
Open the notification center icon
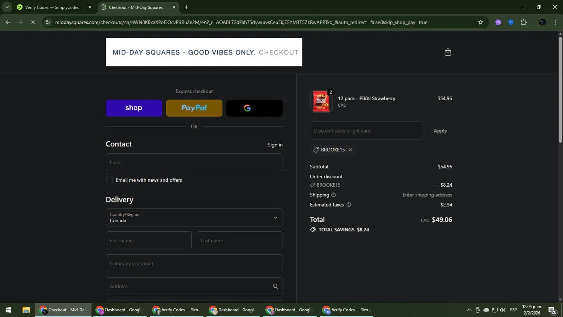[x=552, y=310]
